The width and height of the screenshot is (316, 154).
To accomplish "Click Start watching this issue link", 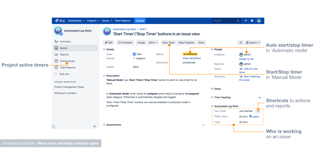I will coord(250,78).
